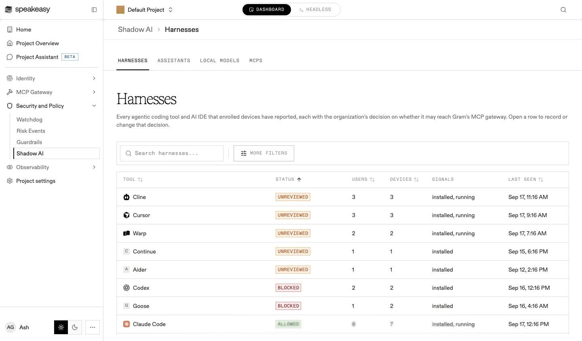
Task: Click the Signals column header
Action: point(443,180)
